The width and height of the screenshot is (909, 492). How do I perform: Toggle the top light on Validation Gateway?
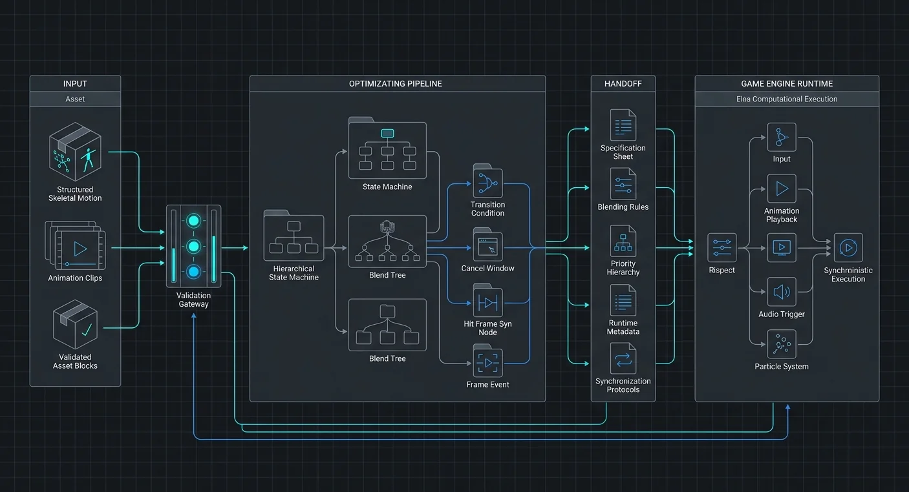pyautogui.click(x=193, y=221)
